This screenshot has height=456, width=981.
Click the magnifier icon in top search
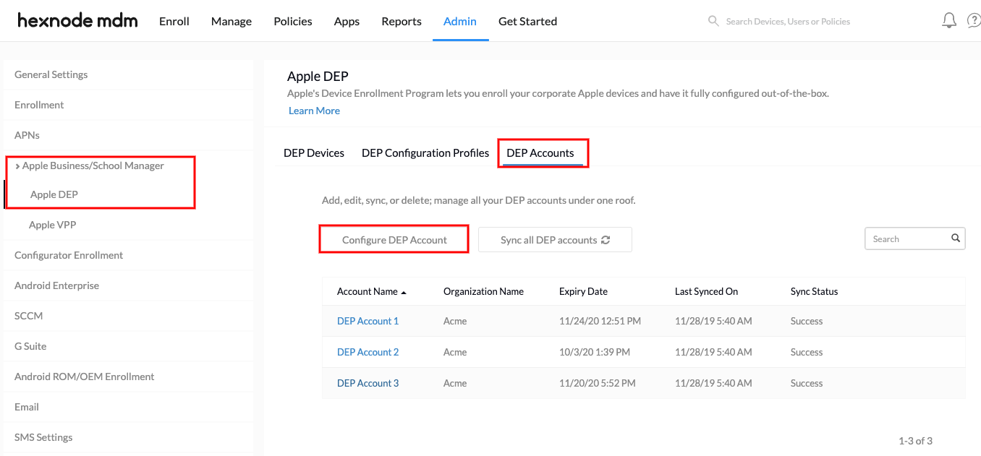[713, 21]
